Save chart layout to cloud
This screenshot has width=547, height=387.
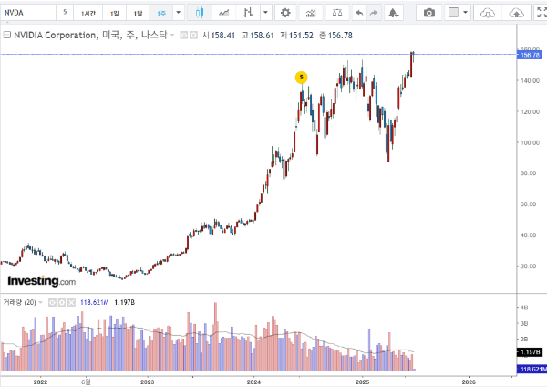516,13
